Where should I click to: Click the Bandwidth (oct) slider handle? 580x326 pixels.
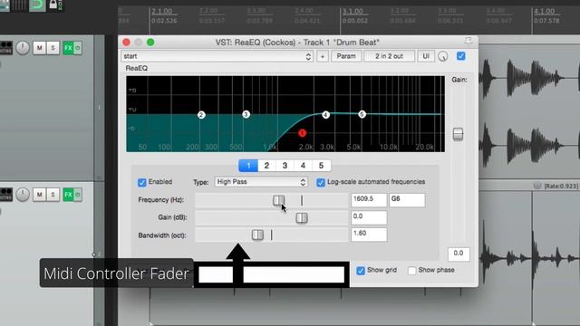point(257,235)
